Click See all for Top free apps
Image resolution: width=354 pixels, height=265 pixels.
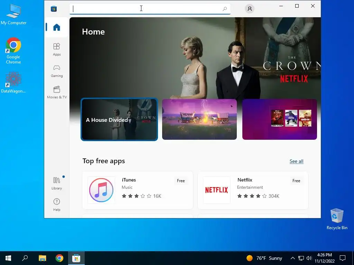(x=296, y=161)
